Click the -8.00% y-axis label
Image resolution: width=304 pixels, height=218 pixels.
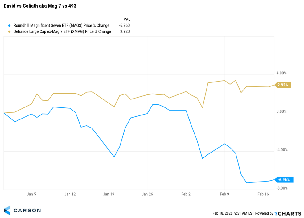pyautogui.click(x=281, y=188)
